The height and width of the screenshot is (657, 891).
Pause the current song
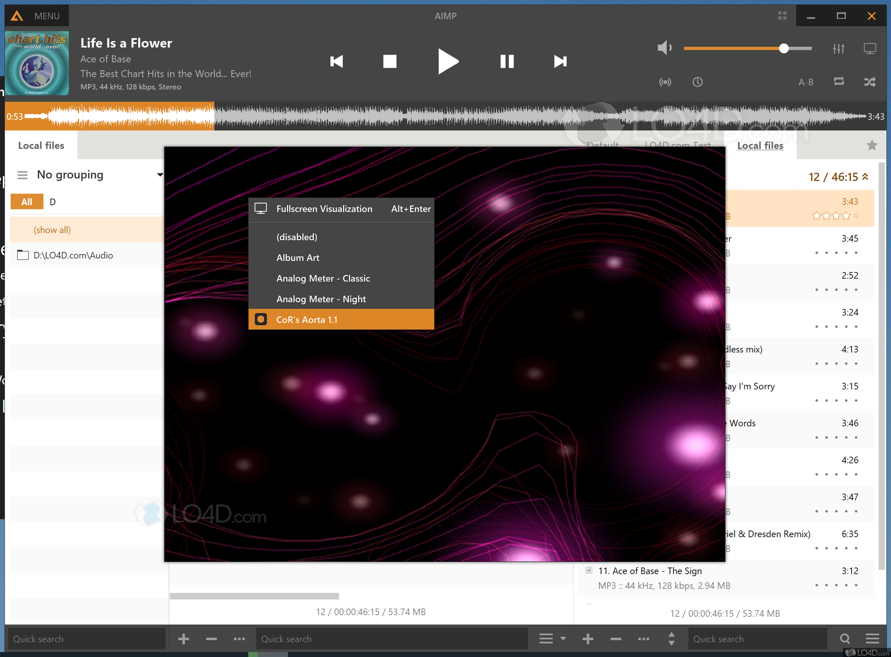click(507, 61)
